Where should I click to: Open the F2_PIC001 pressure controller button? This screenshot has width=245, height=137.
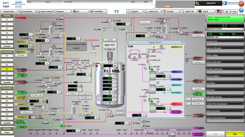pyautogui.click(x=21, y=55)
